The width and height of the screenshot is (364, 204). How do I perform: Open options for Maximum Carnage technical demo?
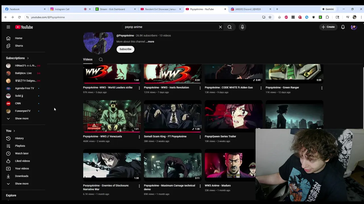click(x=200, y=186)
